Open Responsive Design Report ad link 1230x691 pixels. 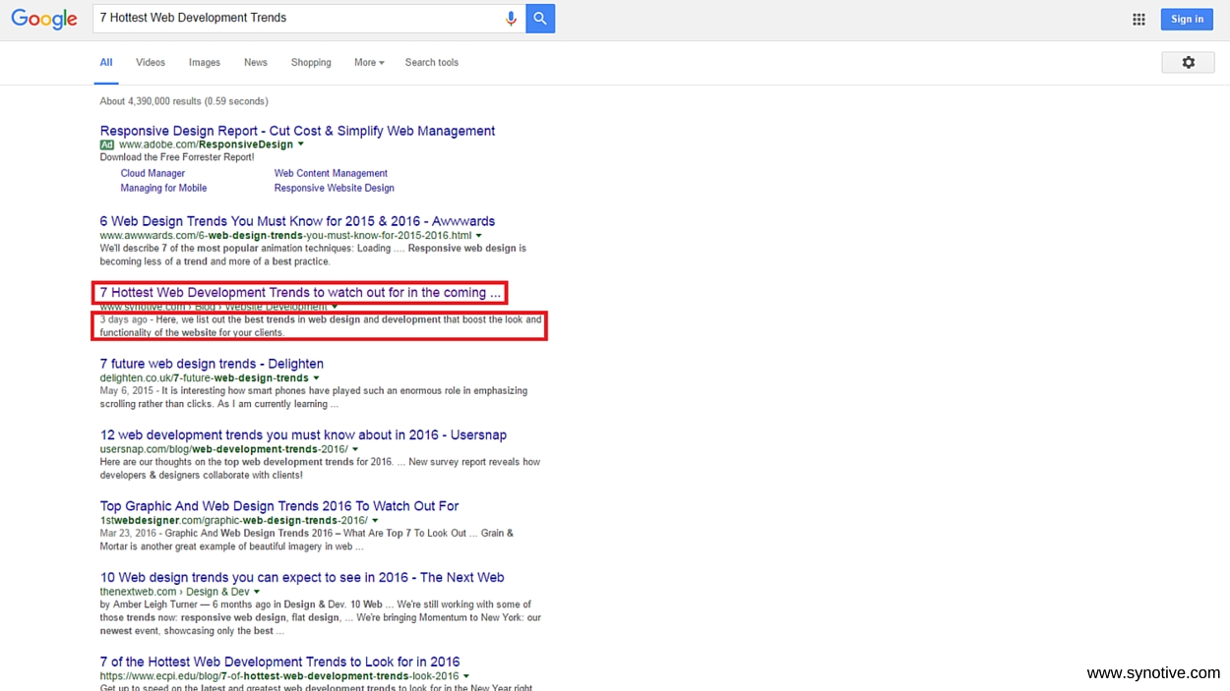(297, 131)
